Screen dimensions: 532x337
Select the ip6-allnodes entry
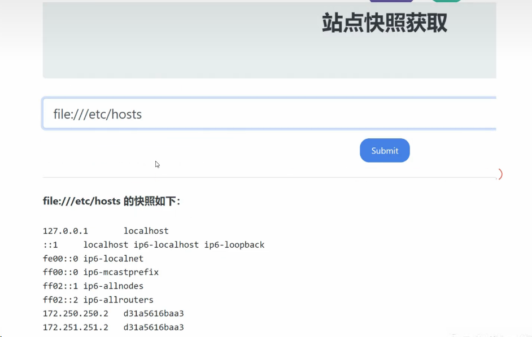(x=114, y=286)
